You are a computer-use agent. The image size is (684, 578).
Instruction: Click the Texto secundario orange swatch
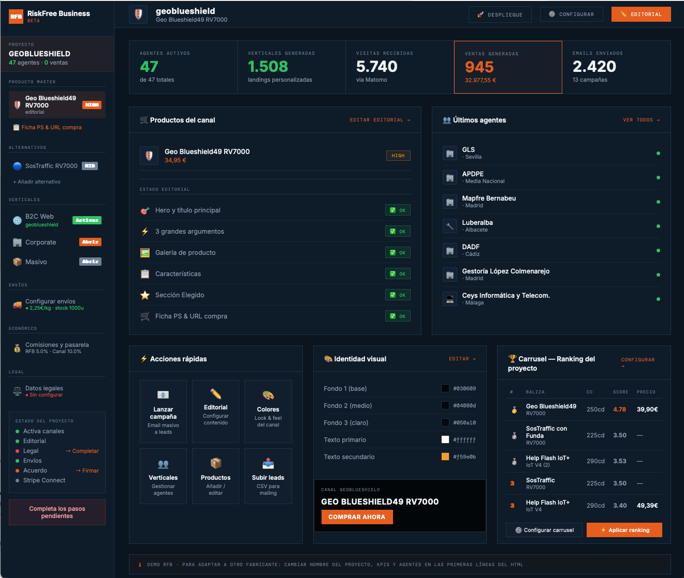point(445,457)
